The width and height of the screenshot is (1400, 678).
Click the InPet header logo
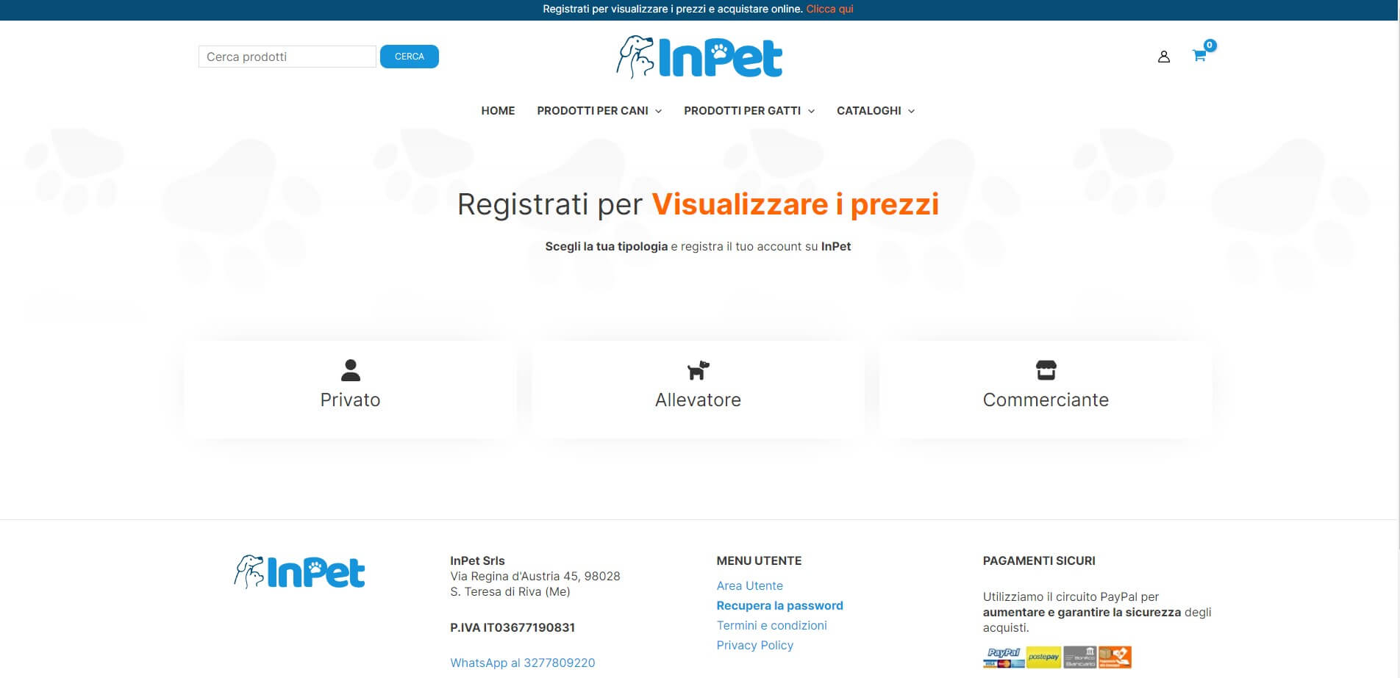coord(699,57)
